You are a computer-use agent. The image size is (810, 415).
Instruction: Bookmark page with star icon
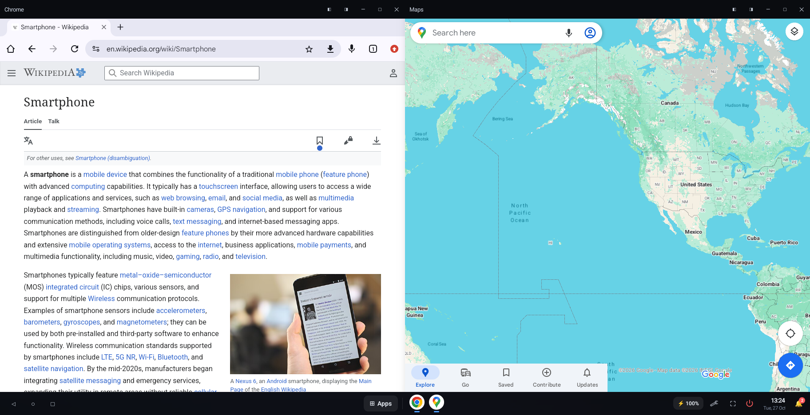(309, 49)
